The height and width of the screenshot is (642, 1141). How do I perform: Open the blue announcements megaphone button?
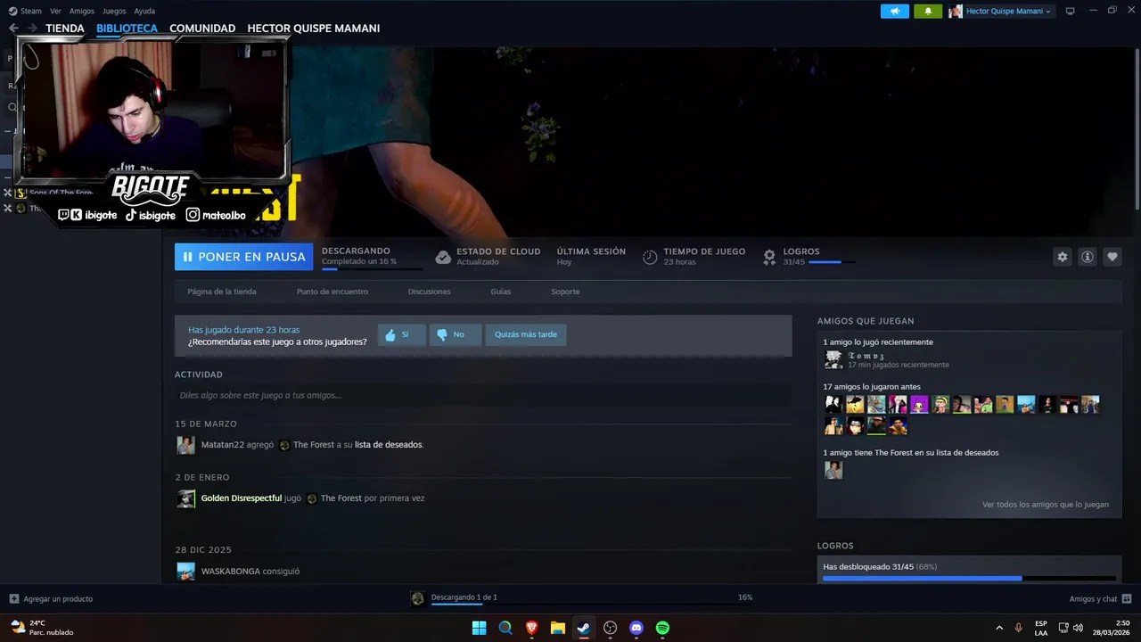point(895,11)
